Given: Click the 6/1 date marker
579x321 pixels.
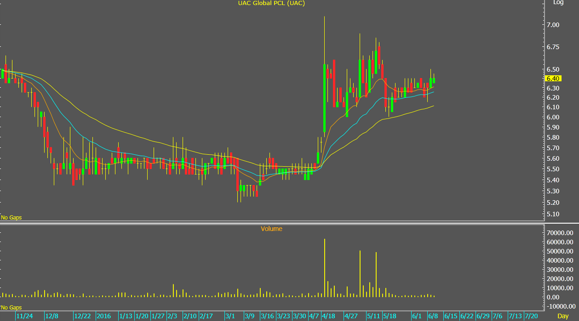Looking at the screenshot, I should pos(417,316).
